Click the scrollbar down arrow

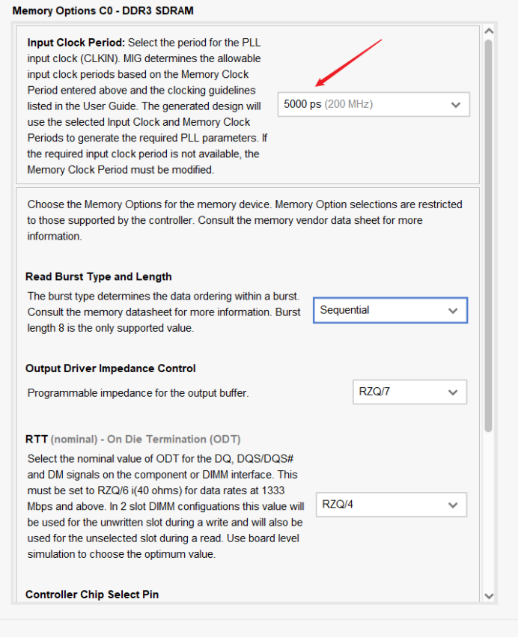489,595
